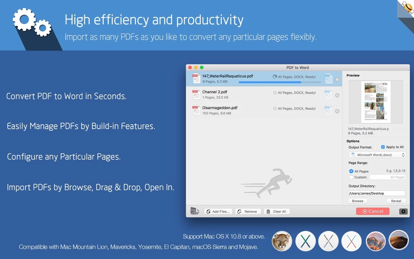This screenshot has width=414, height=259.
Task: Click the PDF icon of Channel 2.pdf
Action: [196, 94]
